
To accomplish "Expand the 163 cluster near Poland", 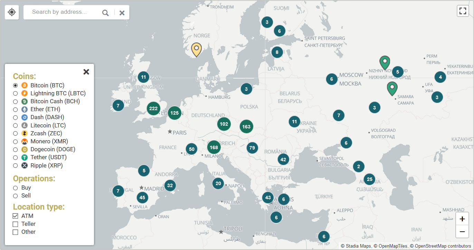I will point(246,126).
